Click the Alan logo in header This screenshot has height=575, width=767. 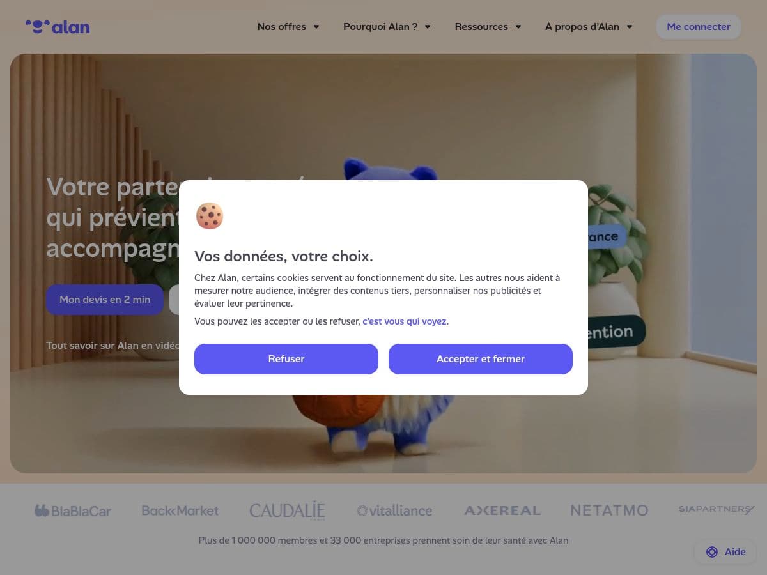[58, 27]
